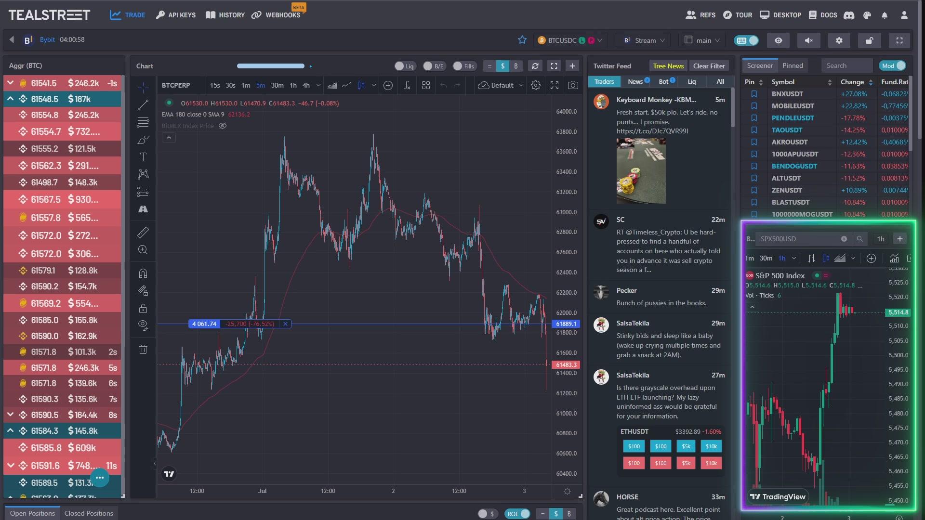Open chart indicators fx button
The width and height of the screenshot is (925, 520).
[x=407, y=85]
